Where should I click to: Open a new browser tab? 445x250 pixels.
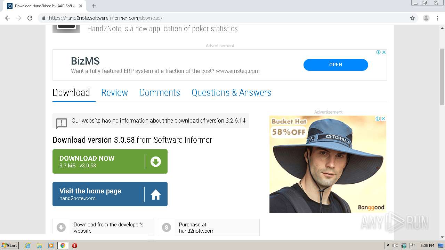tap(94, 6)
